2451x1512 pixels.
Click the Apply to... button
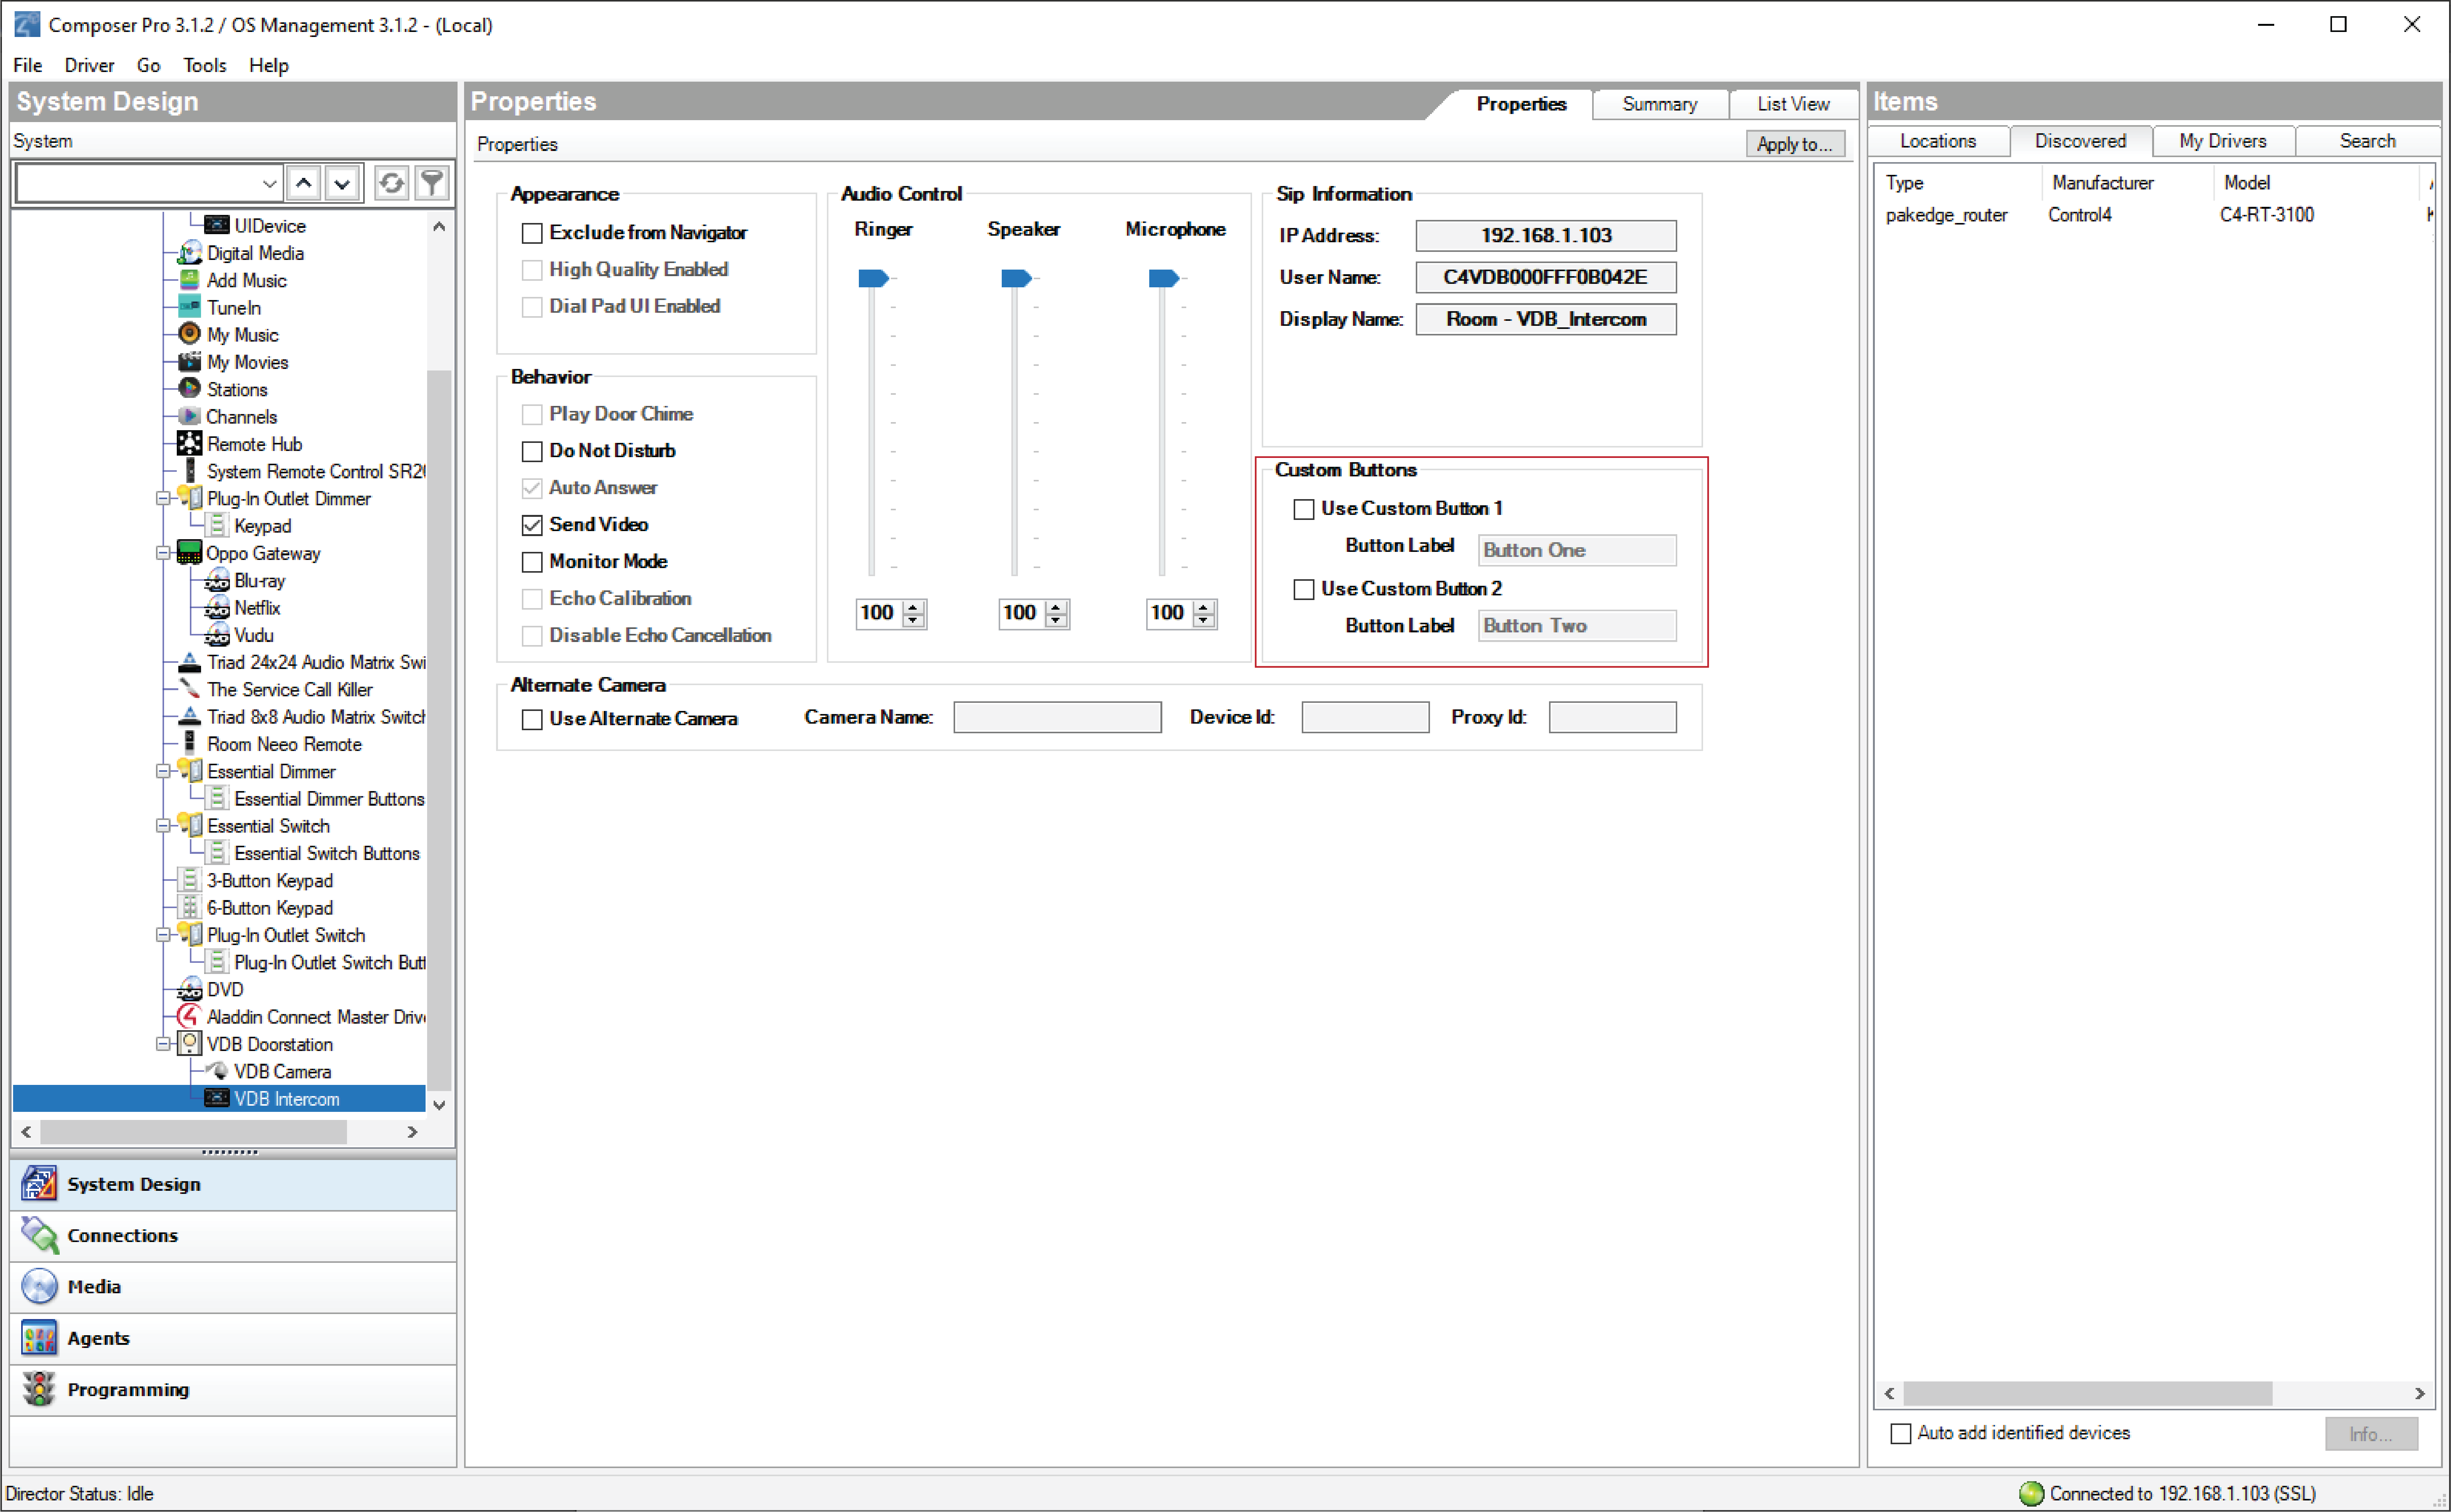click(x=1795, y=144)
